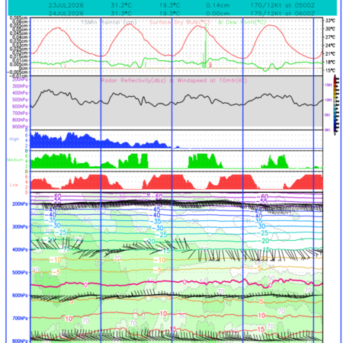Click the purple 900hPa pressure label

pos(20,127)
